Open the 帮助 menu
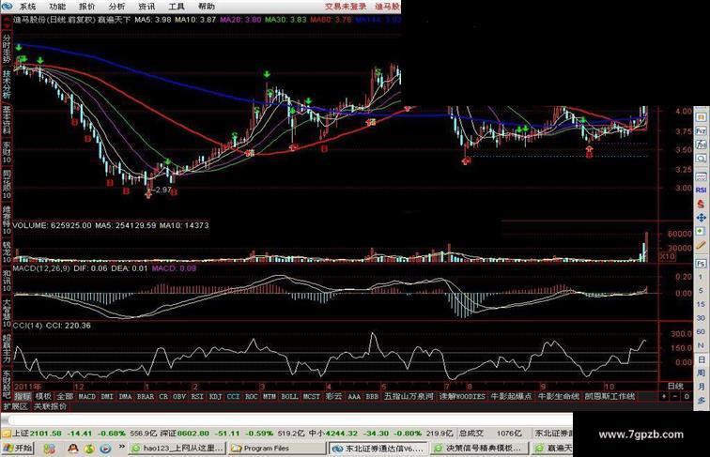 pyautogui.click(x=207, y=7)
